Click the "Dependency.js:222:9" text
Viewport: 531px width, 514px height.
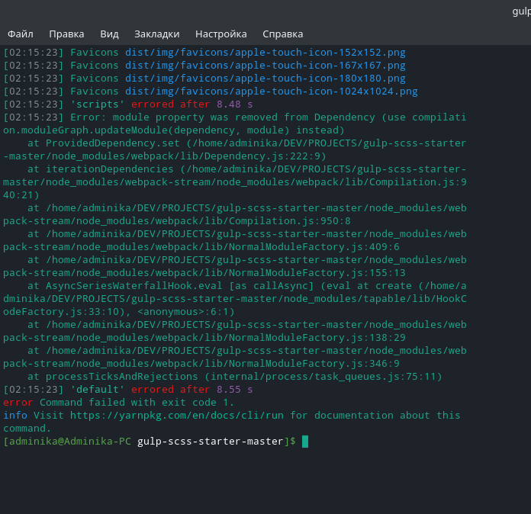click(262, 156)
